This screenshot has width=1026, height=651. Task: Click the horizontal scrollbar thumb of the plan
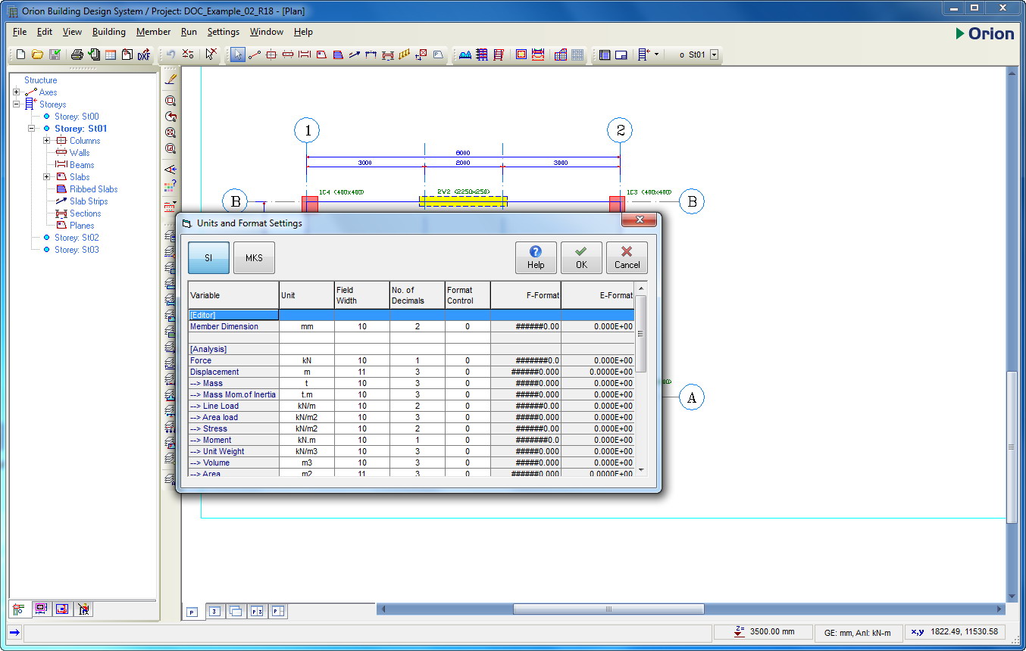[608, 609]
